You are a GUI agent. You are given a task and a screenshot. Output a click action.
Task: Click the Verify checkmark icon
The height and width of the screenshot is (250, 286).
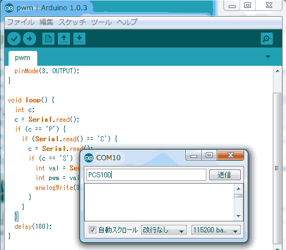(x=14, y=39)
